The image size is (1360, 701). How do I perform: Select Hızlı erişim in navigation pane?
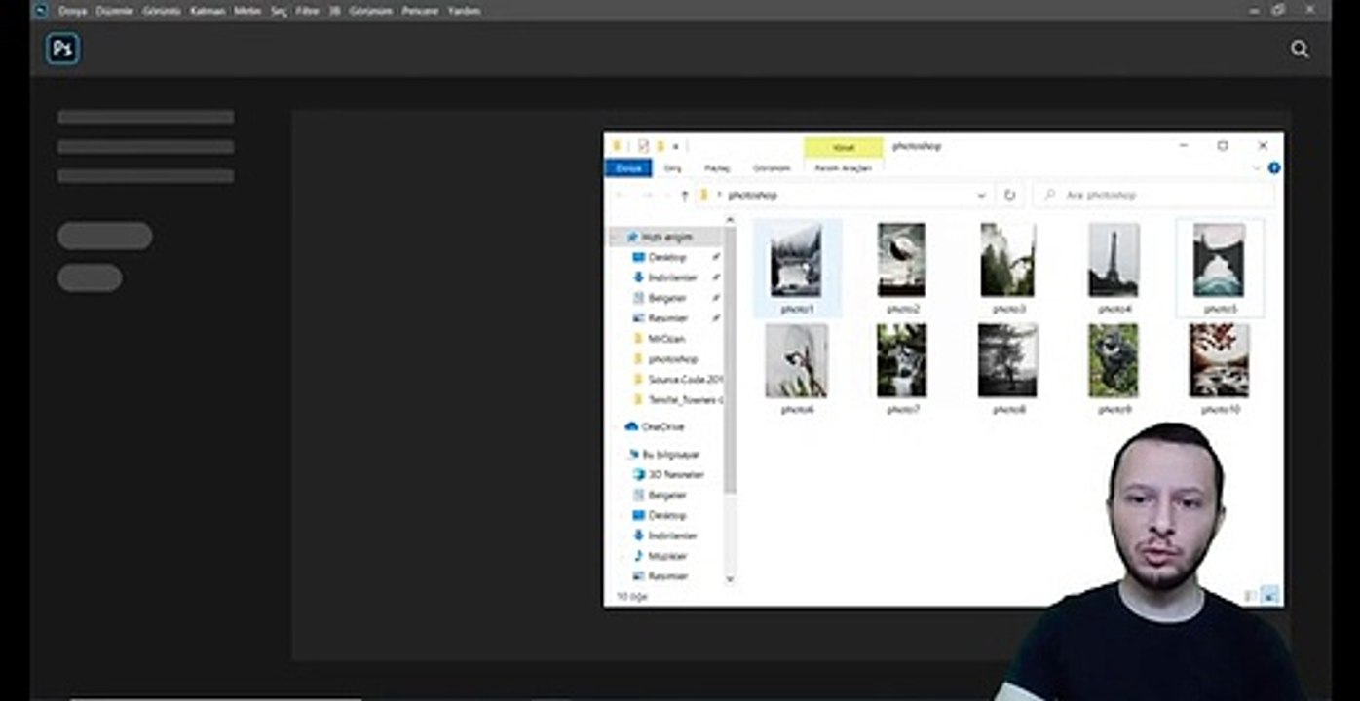[666, 237]
